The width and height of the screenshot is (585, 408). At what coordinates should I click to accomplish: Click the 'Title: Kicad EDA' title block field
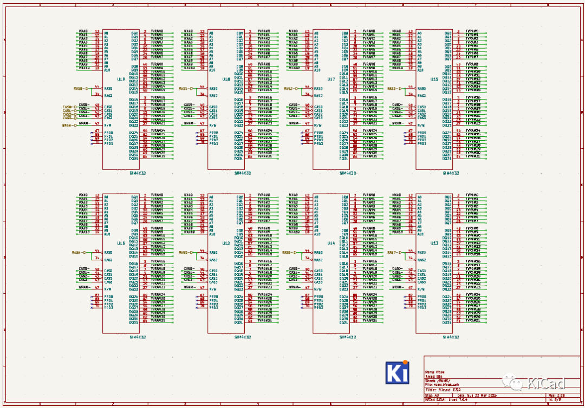click(443, 390)
